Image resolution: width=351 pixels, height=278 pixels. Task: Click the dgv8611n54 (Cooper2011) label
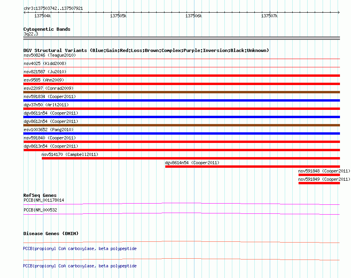click(x=51, y=113)
